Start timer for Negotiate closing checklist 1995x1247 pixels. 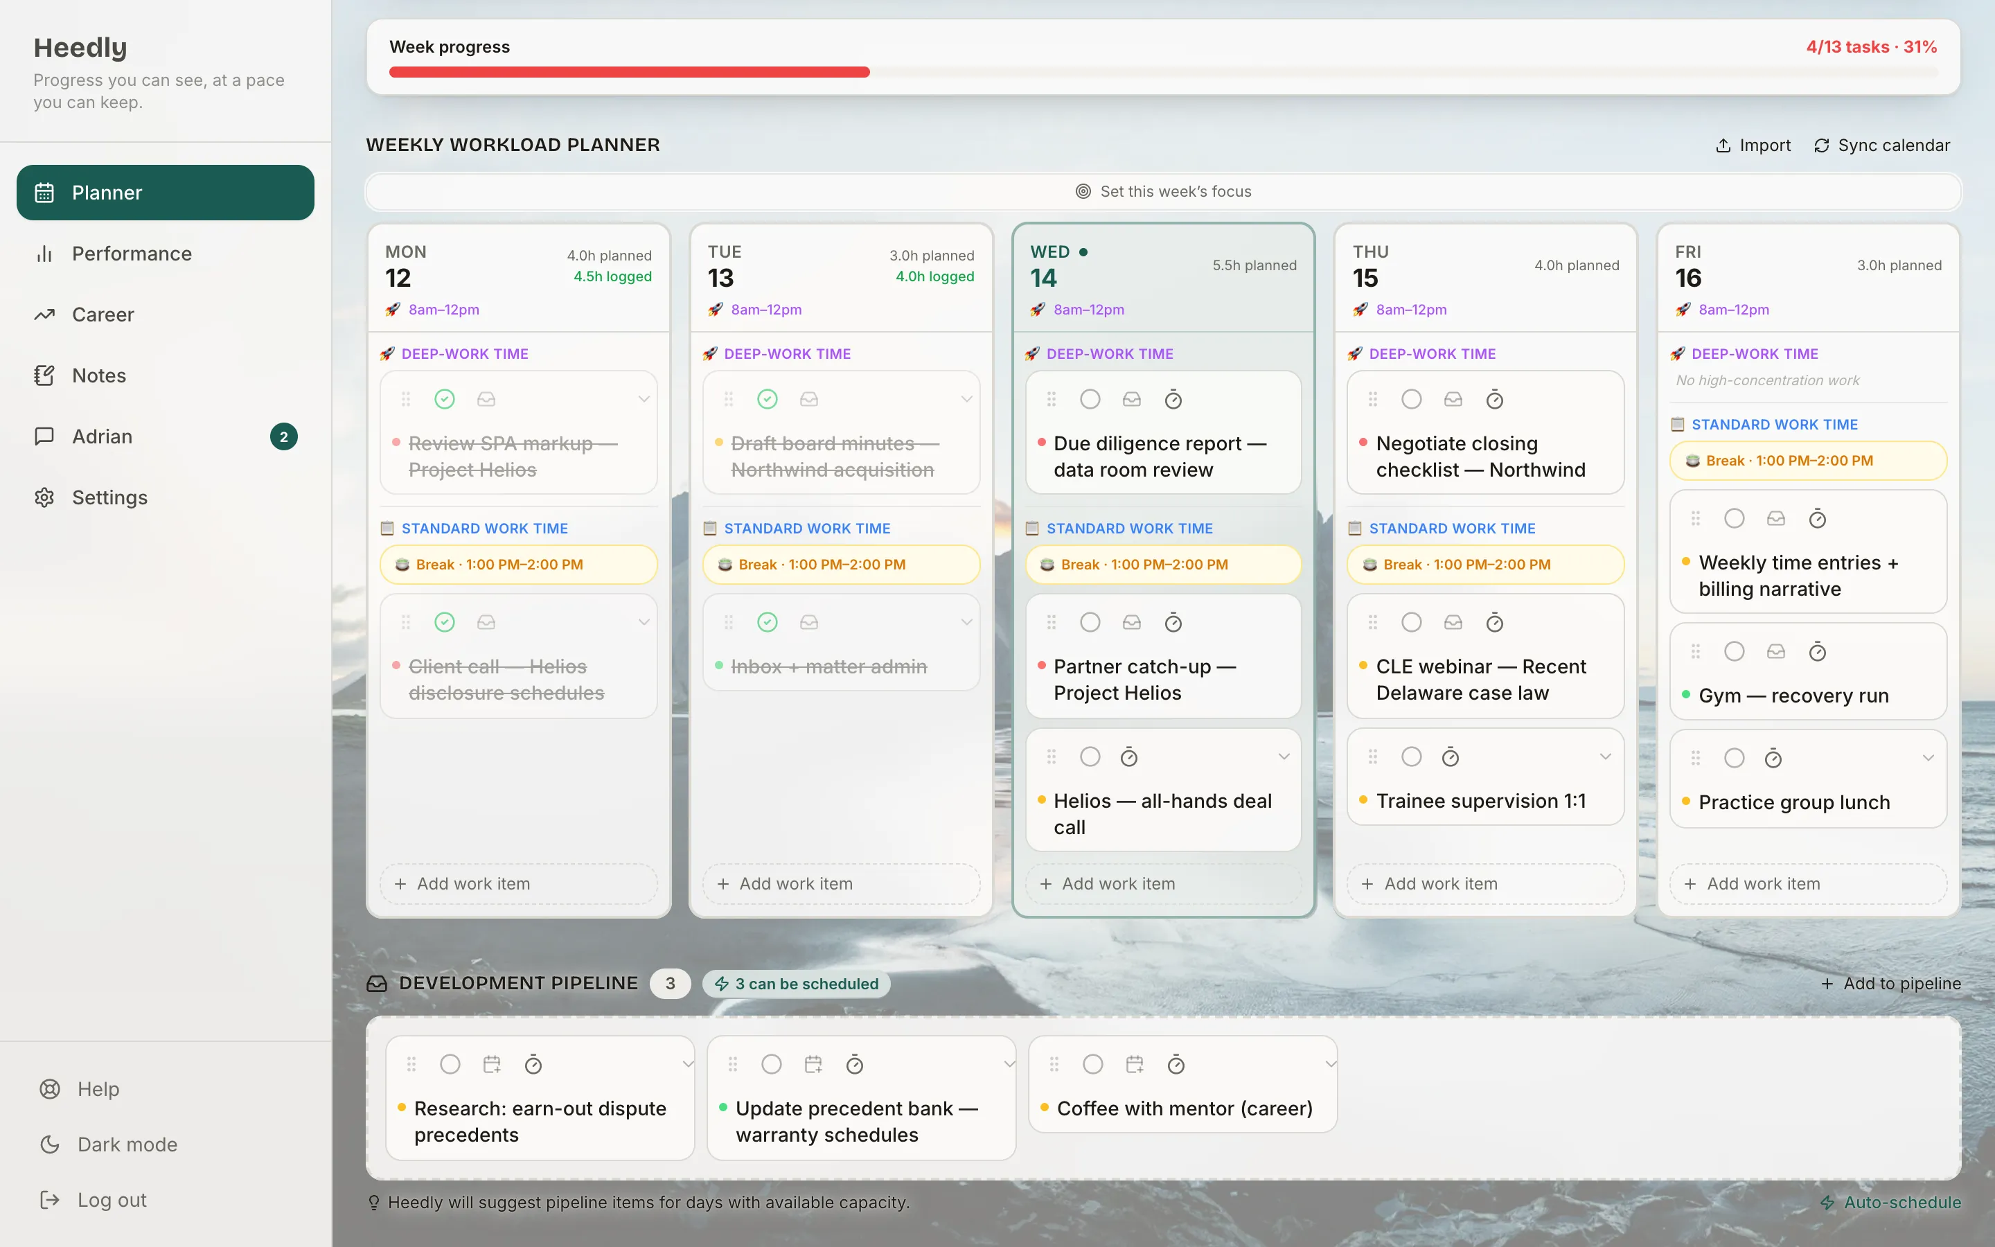(x=1495, y=400)
